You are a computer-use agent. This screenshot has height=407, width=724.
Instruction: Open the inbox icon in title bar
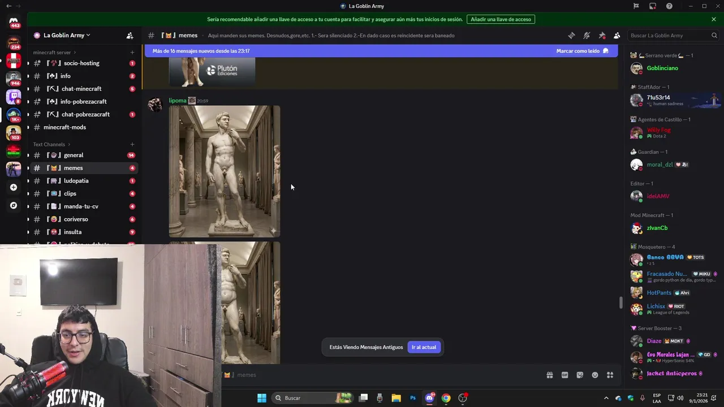point(653,6)
